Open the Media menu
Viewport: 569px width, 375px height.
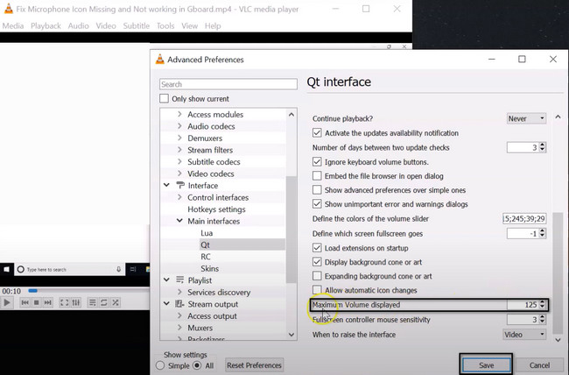point(13,25)
